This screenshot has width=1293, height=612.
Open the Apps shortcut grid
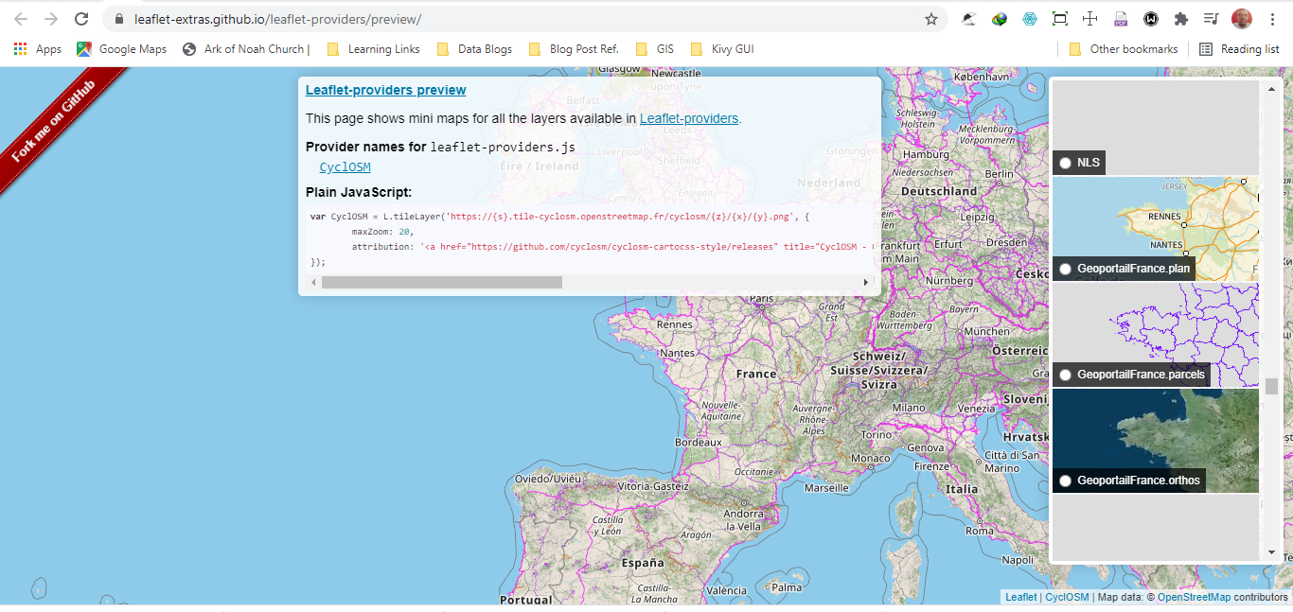click(x=38, y=49)
